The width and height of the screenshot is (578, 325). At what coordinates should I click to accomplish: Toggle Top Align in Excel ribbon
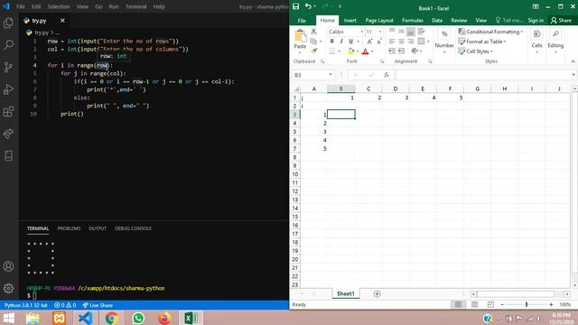click(x=392, y=32)
